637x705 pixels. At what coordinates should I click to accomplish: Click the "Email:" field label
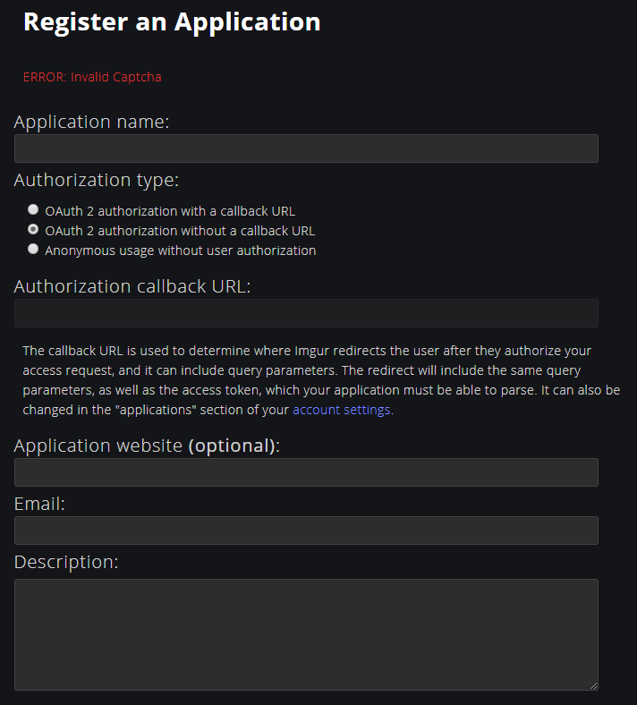coord(39,504)
